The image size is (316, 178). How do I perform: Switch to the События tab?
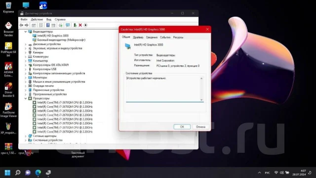click(165, 38)
